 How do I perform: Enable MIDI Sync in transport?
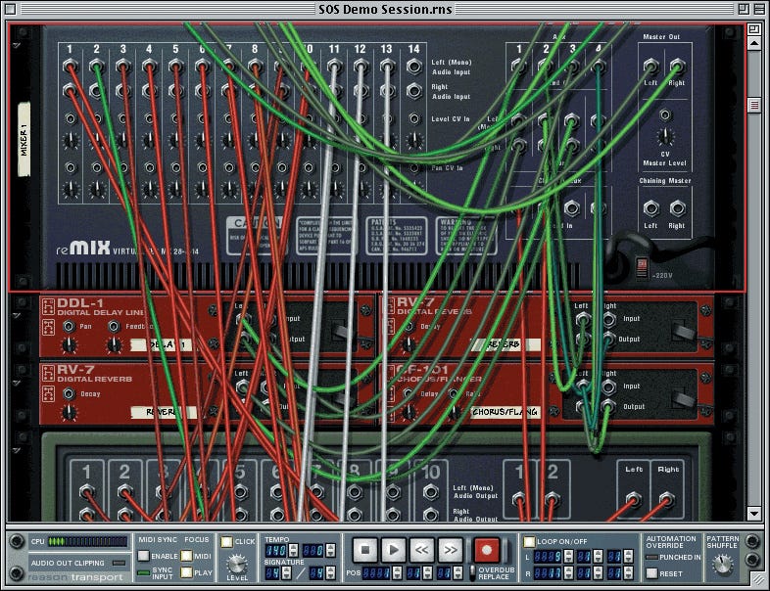(143, 556)
